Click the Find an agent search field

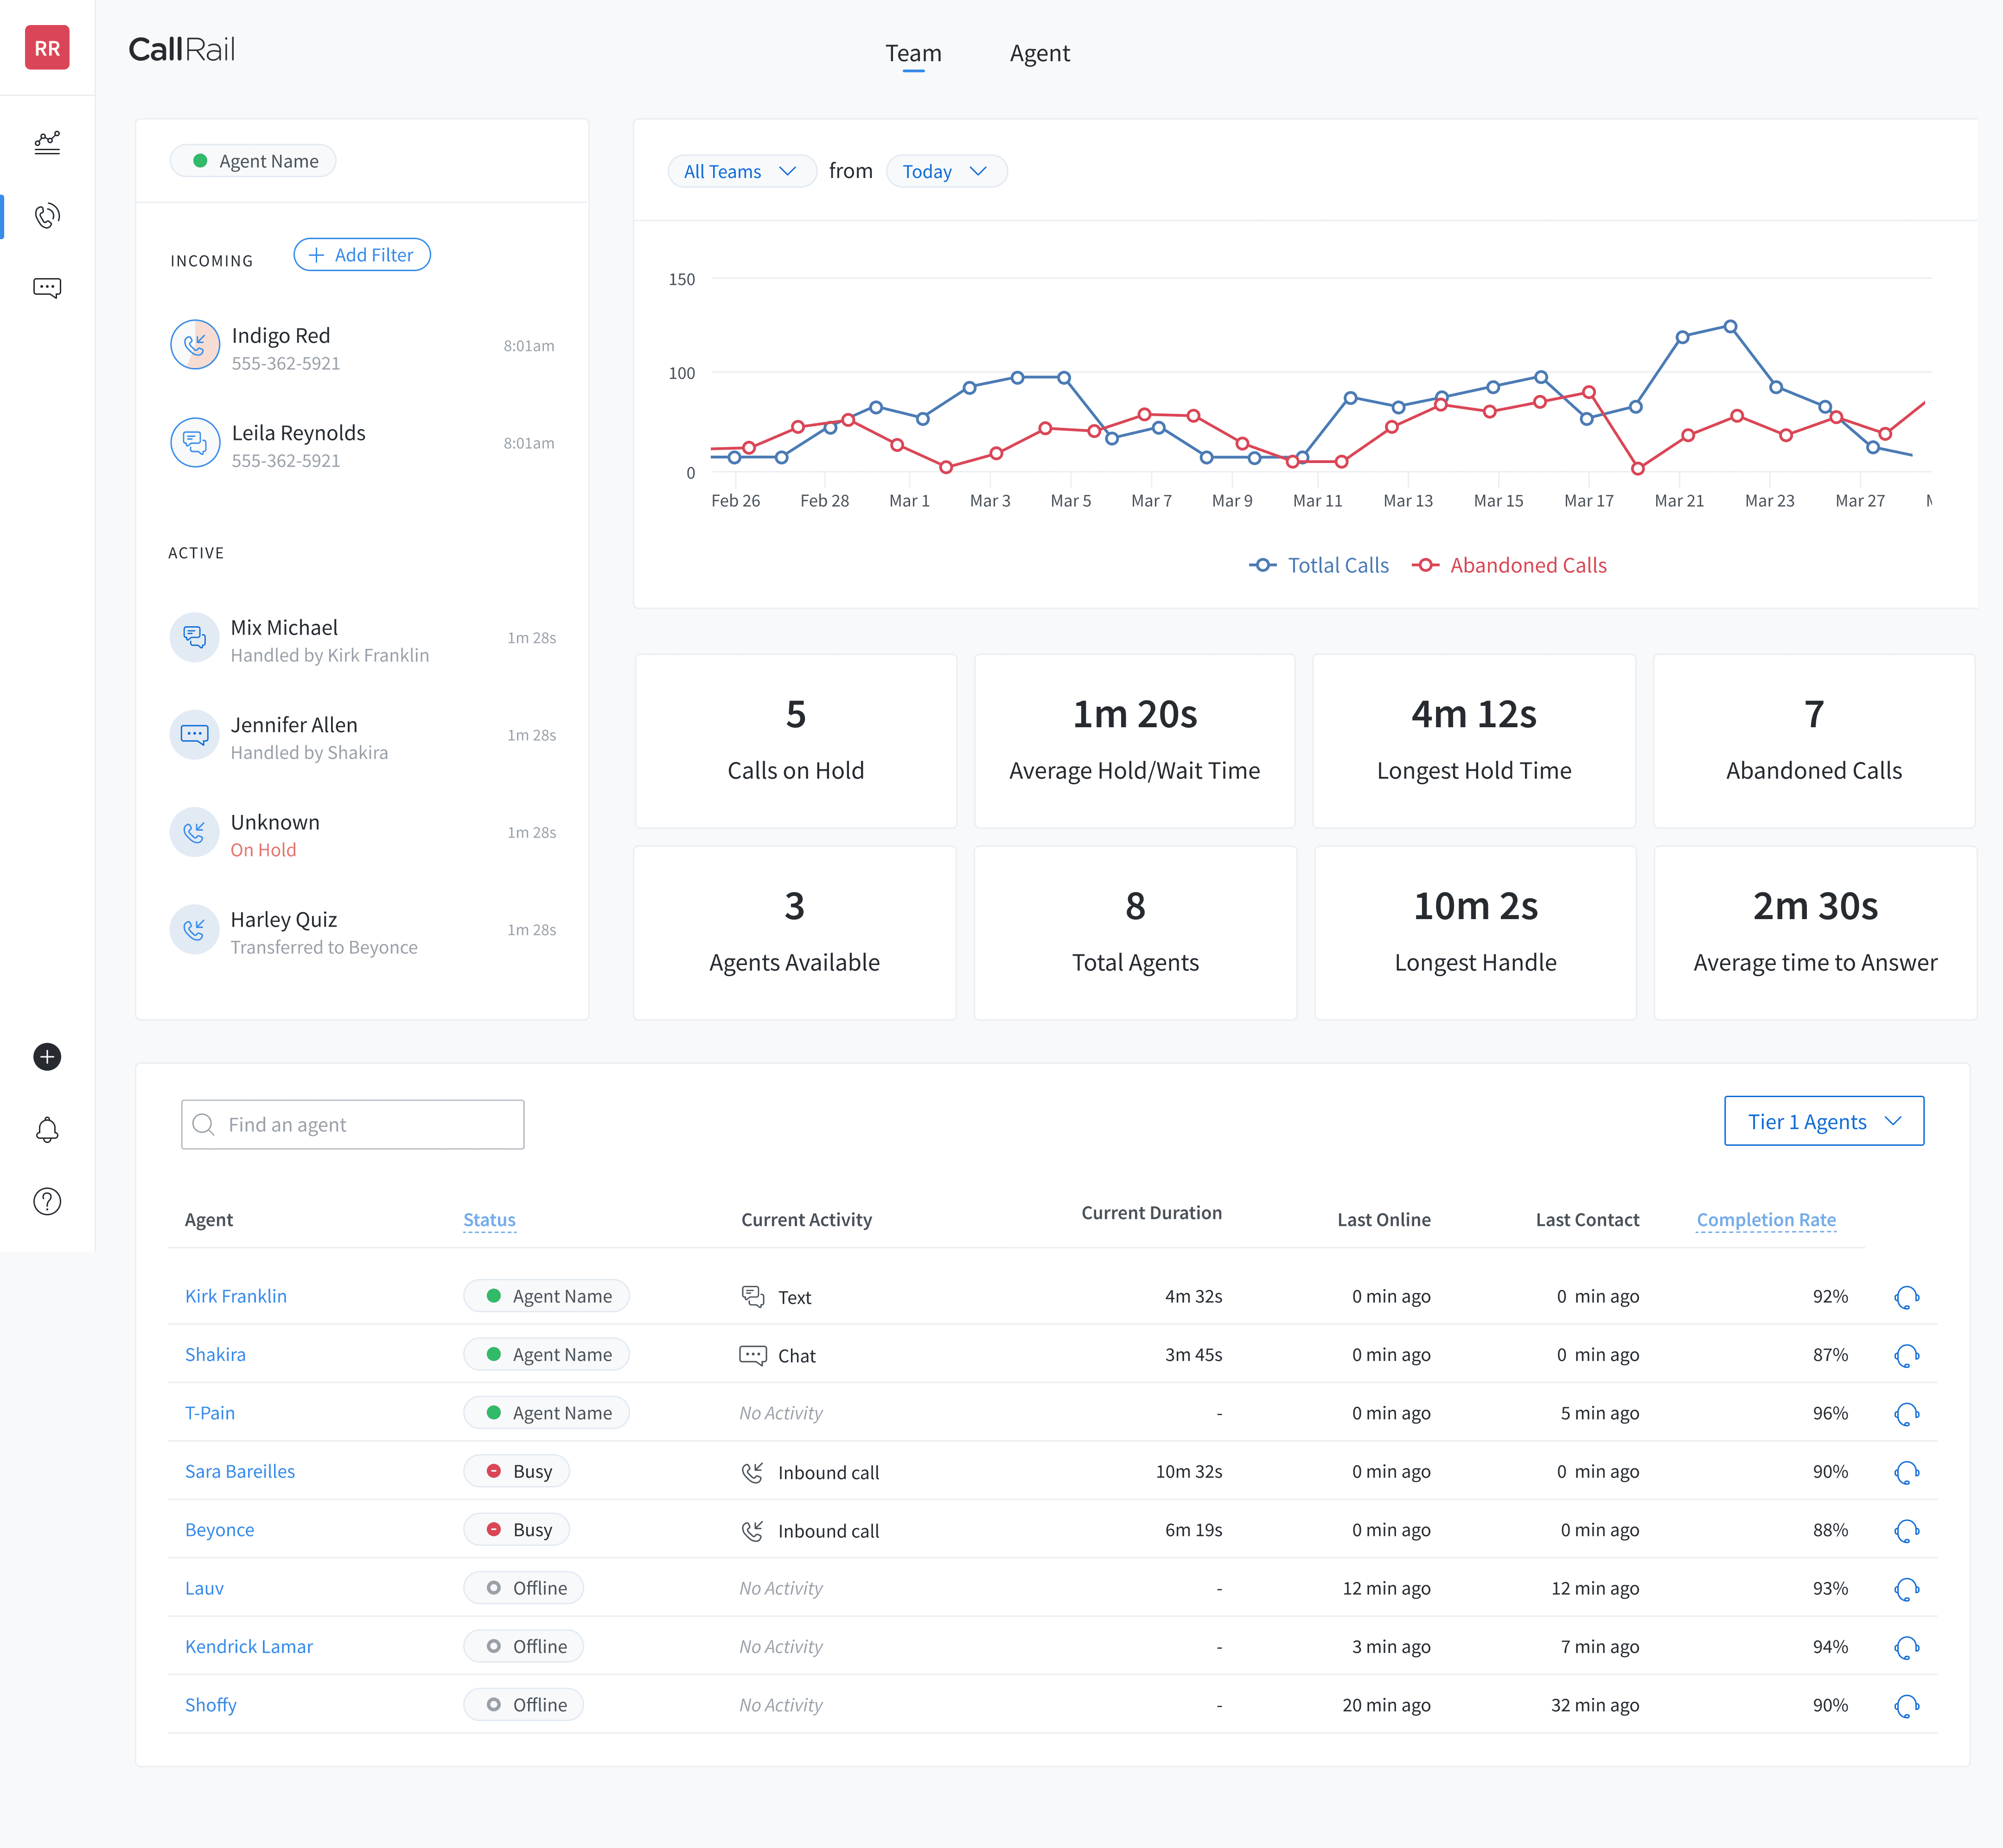352,1125
